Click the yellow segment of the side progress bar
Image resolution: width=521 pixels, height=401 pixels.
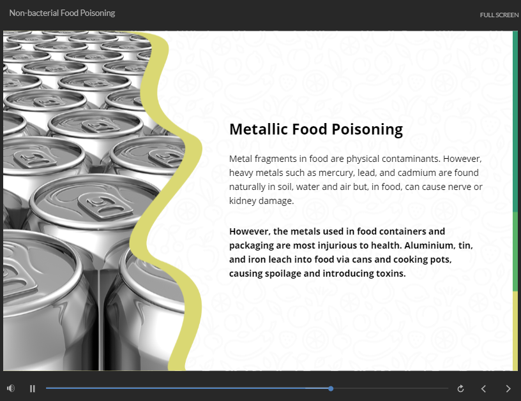tap(515, 331)
